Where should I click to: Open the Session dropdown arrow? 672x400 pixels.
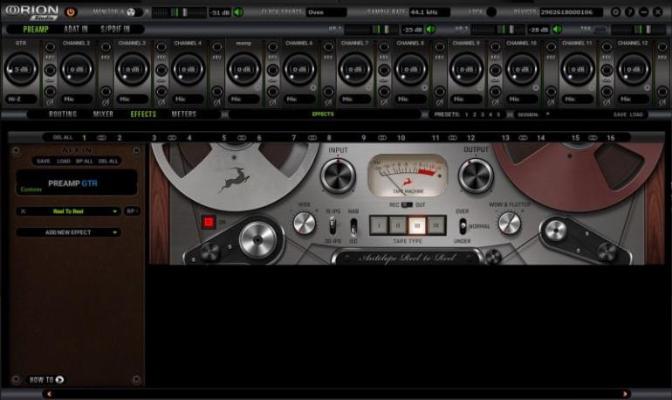pyautogui.click(x=547, y=114)
